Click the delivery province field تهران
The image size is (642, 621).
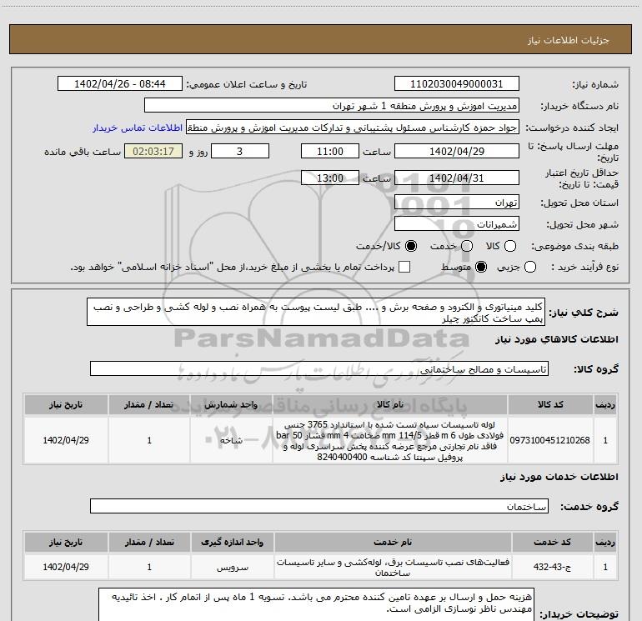457,203
